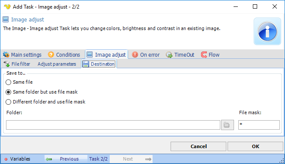285x164 pixels.
Task: Click the blue info icon
Action: click(x=267, y=31)
